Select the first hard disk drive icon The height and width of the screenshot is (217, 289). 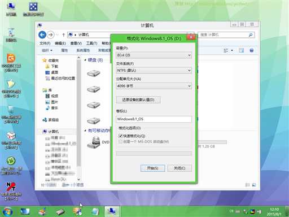point(94,73)
